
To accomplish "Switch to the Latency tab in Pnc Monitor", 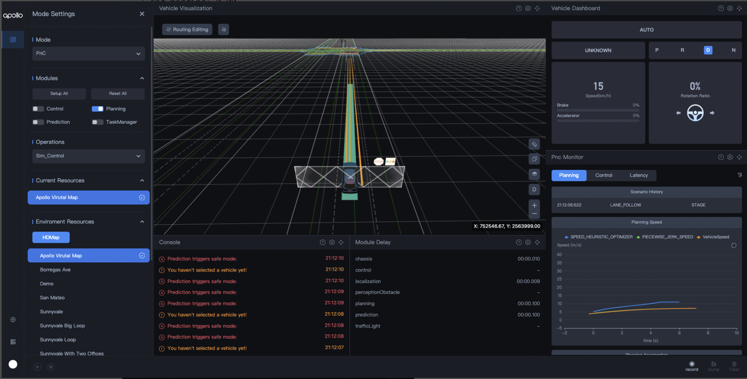I will pos(639,175).
